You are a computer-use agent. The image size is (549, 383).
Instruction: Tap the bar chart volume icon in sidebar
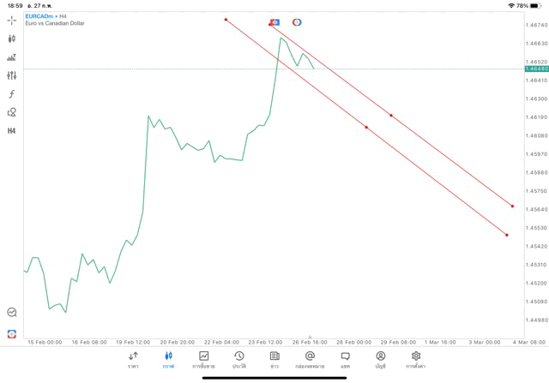(12, 57)
